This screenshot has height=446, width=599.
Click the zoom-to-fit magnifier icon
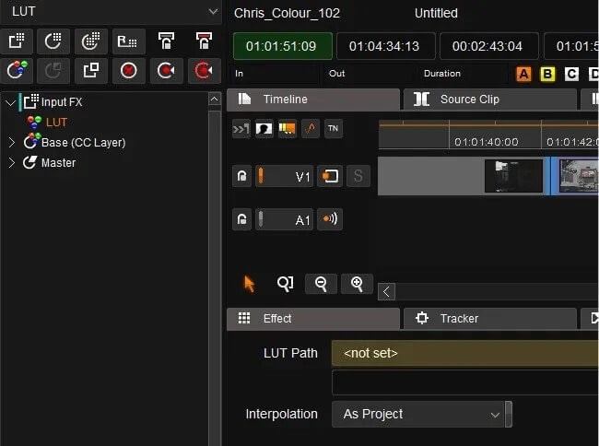(x=286, y=284)
